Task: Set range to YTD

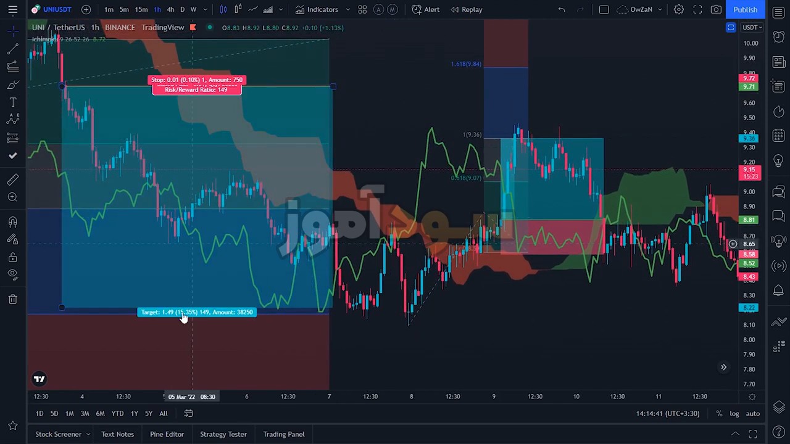Action: click(117, 414)
